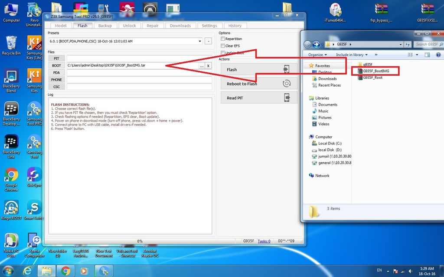Select the iTunes64 installer desktop icon
The height and width of the screenshot is (277, 444).
pos(335,13)
